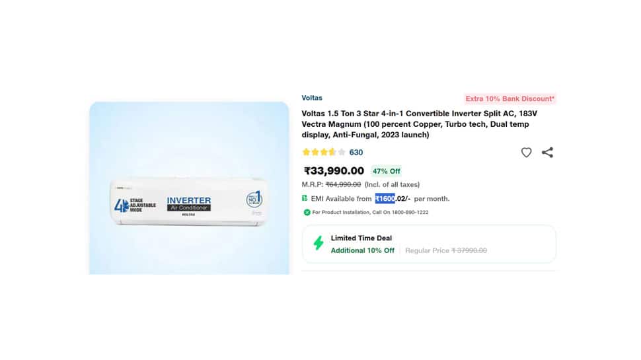Click the heart wishlist icon
Screen dimensions: 641x360
(x=526, y=153)
